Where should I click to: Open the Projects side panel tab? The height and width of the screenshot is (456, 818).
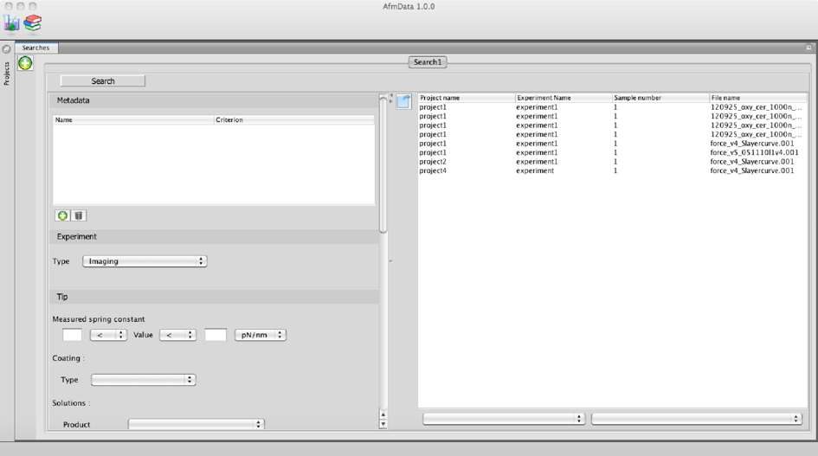point(7,74)
